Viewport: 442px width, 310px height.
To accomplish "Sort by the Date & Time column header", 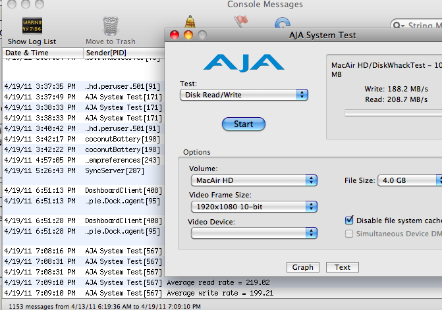I will pyautogui.click(x=43, y=53).
